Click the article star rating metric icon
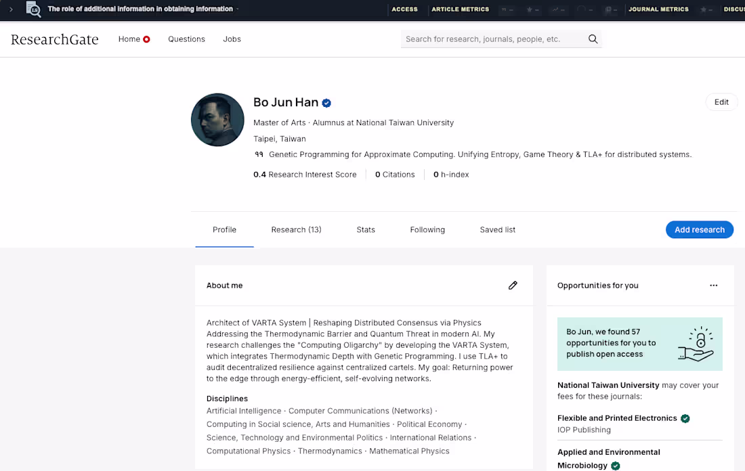 (x=532, y=9)
